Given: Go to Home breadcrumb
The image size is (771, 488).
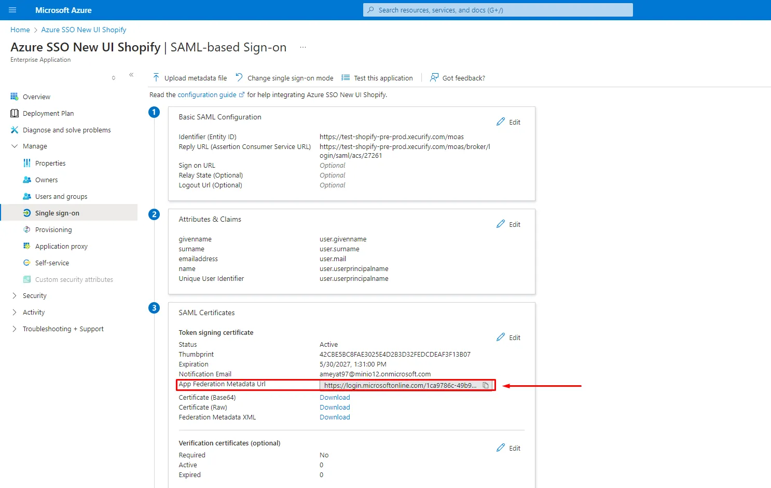Looking at the screenshot, I should point(20,30).
